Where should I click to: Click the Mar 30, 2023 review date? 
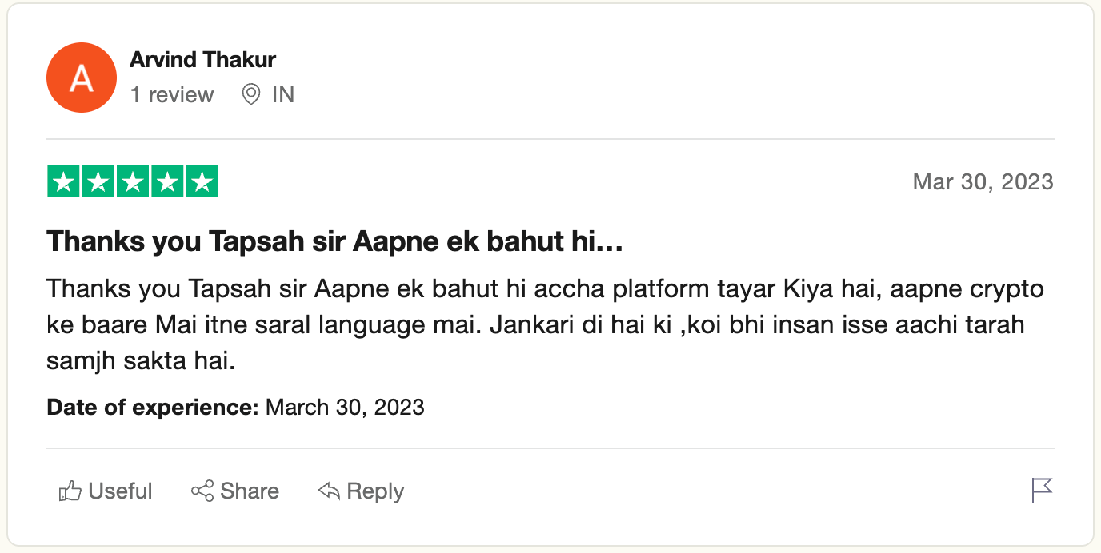coord(983,182)
